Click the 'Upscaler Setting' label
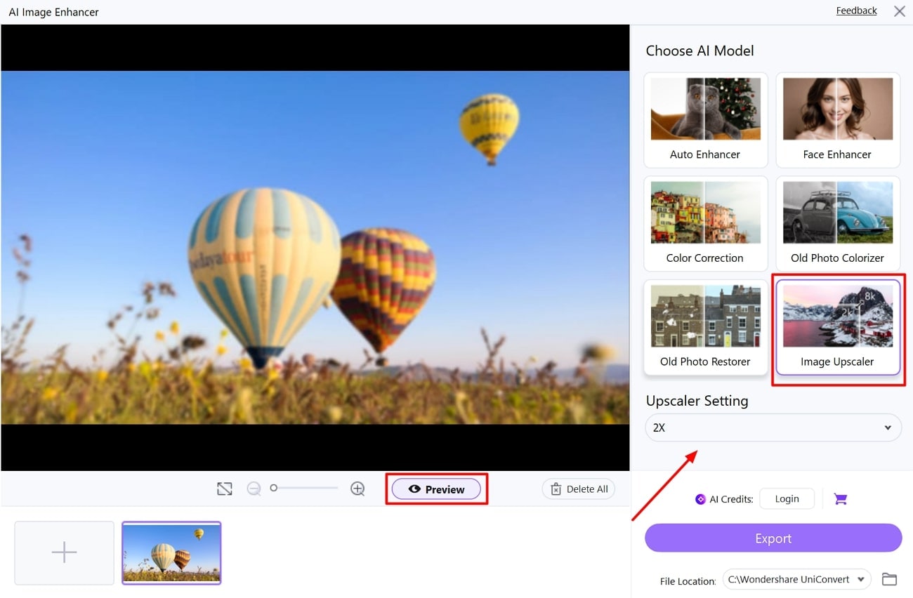 tap(697, 401)
